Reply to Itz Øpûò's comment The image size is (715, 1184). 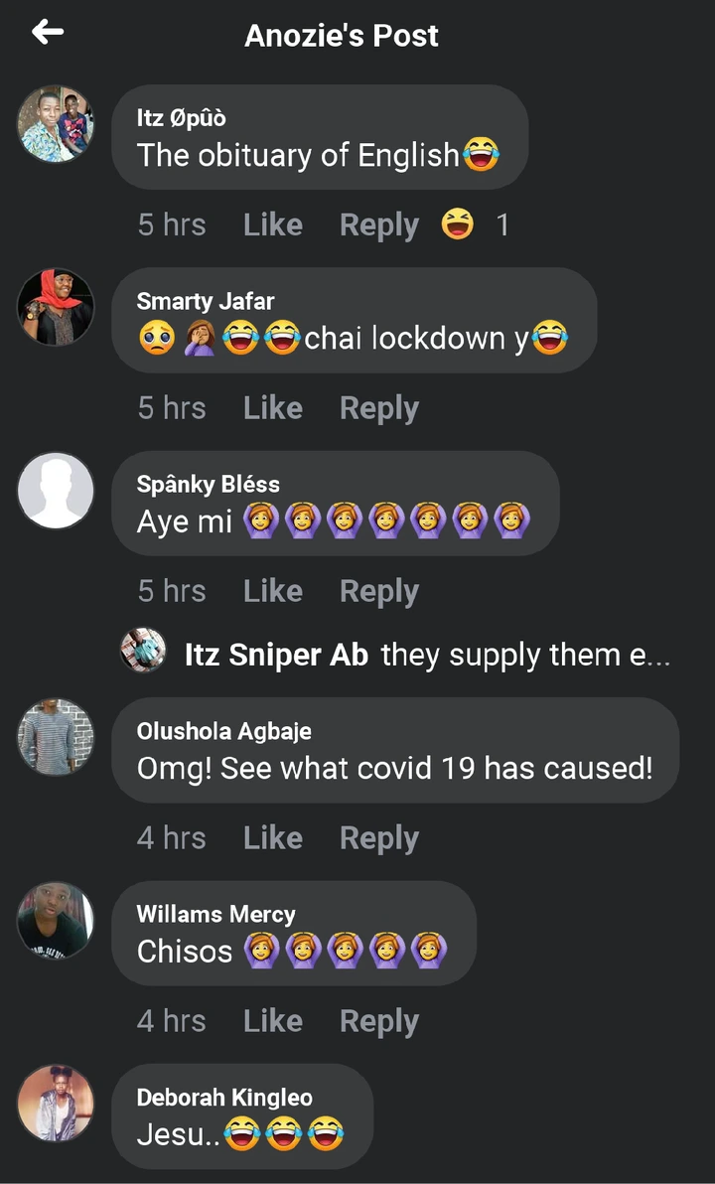(x=379, y=225)
